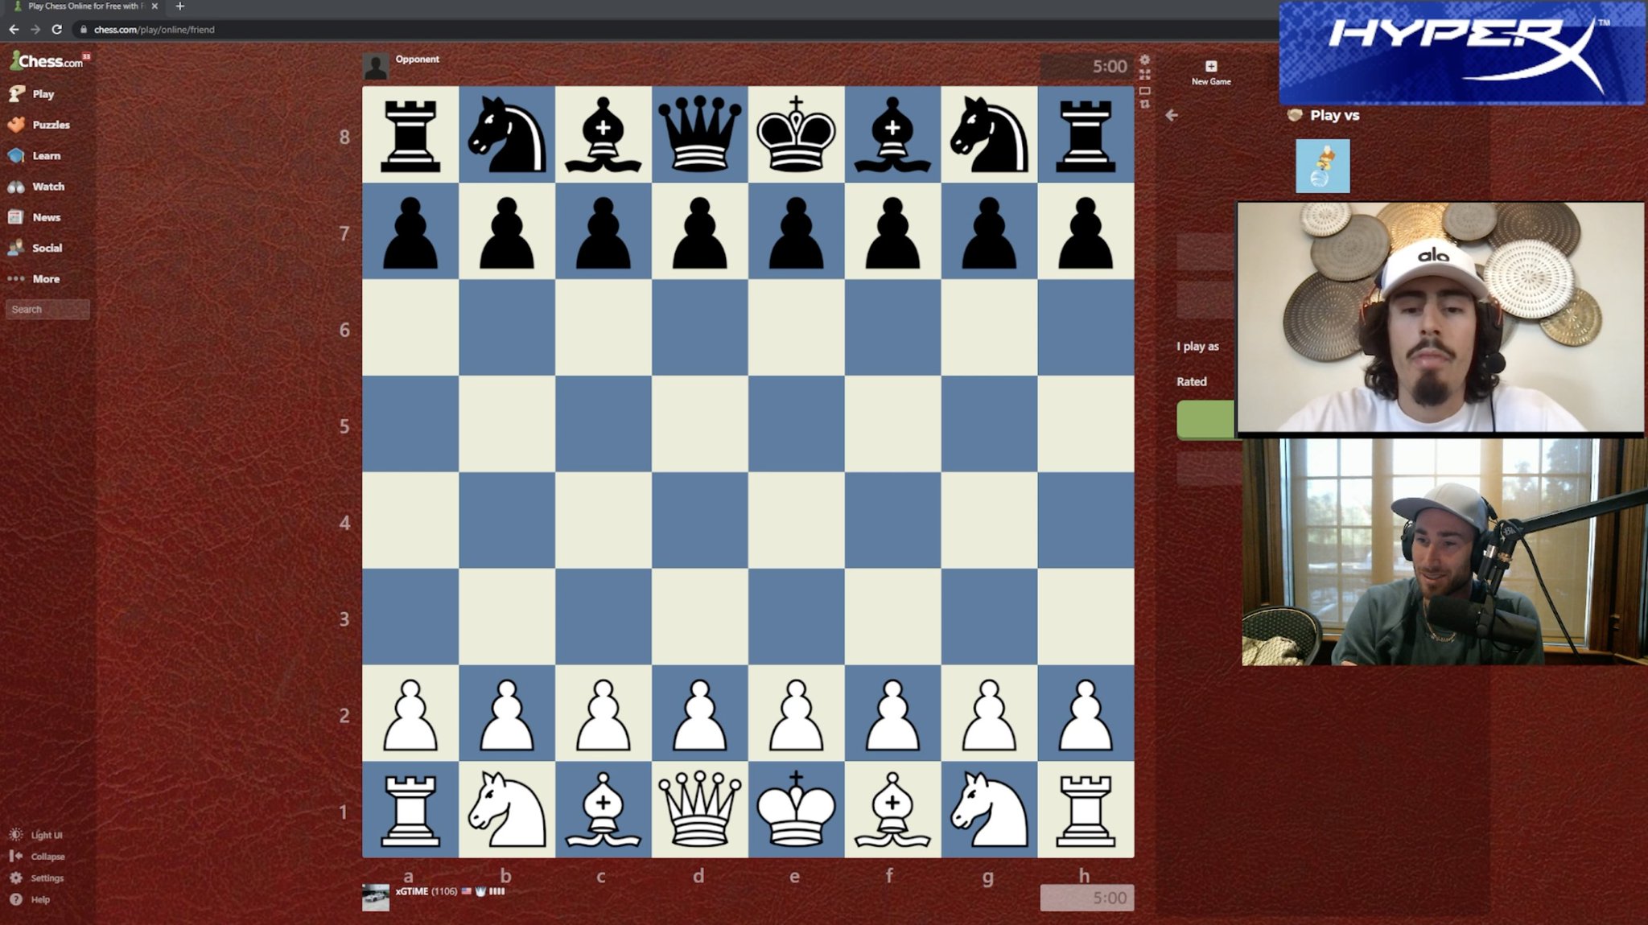Click the Search input field
This screenshot has height=925, width=1648.
click(47, 309)
